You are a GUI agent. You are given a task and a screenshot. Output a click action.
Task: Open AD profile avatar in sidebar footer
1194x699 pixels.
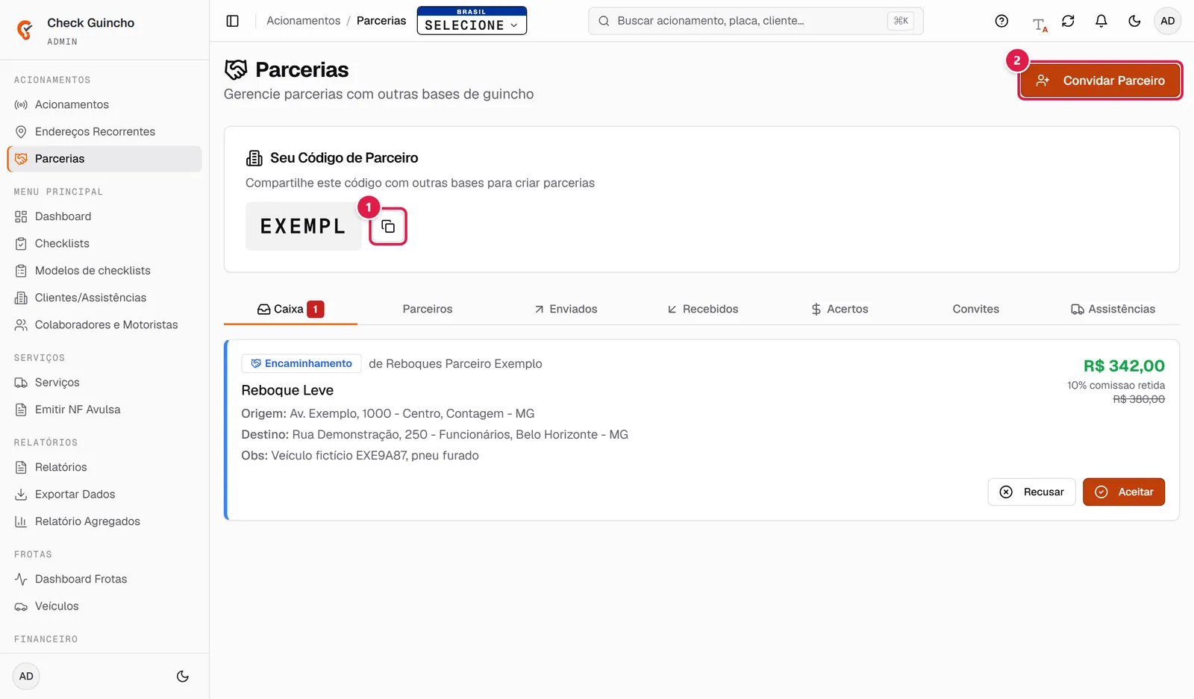click(x=26, y=677)
